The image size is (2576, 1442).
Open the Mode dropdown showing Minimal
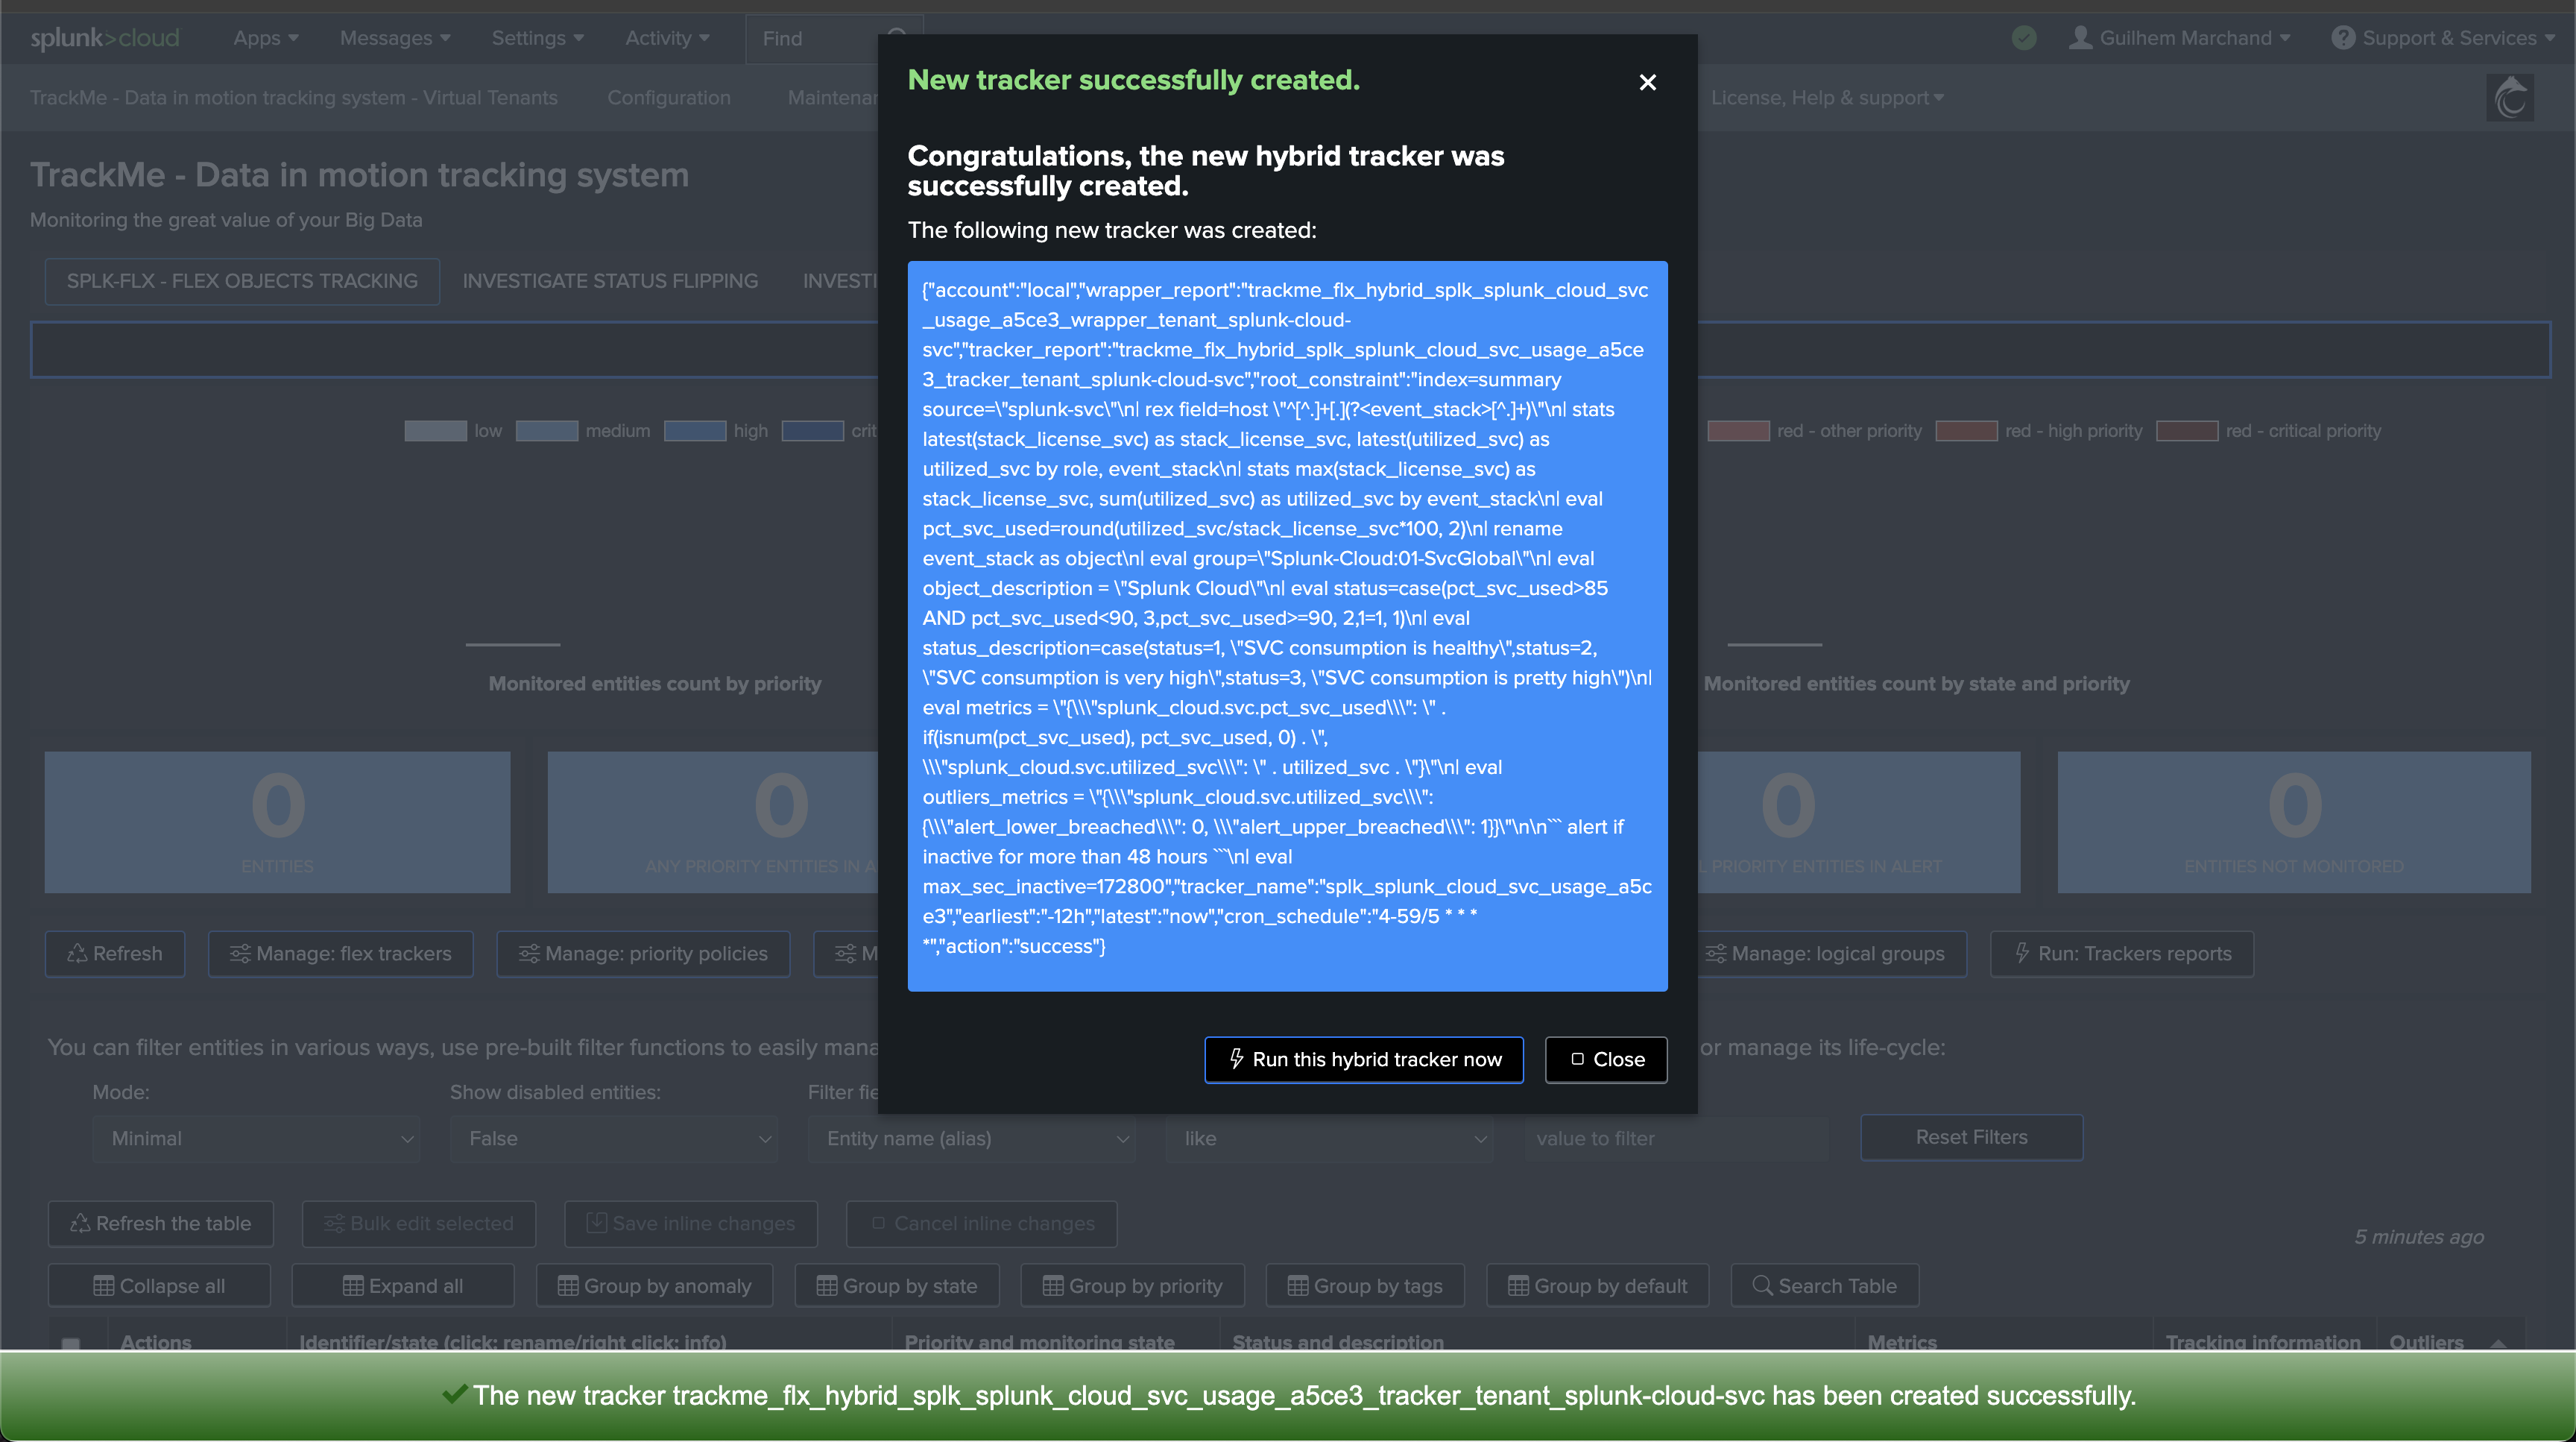point(256,1138)
